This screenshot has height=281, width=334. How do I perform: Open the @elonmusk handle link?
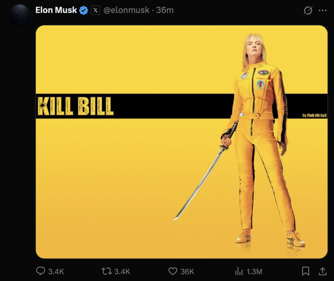coord(126,10)
